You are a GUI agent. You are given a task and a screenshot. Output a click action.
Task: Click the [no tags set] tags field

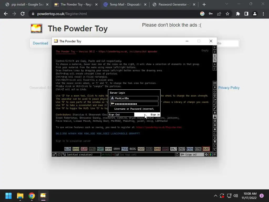145,155
